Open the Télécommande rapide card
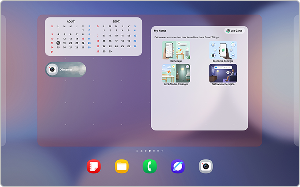300x187 pixels. point(223,74)
